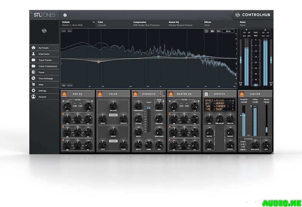The width and height of the screenshot is (302, 207).
Task: Click the blue EQ node on the curve
Action: [x=204, y=56]
